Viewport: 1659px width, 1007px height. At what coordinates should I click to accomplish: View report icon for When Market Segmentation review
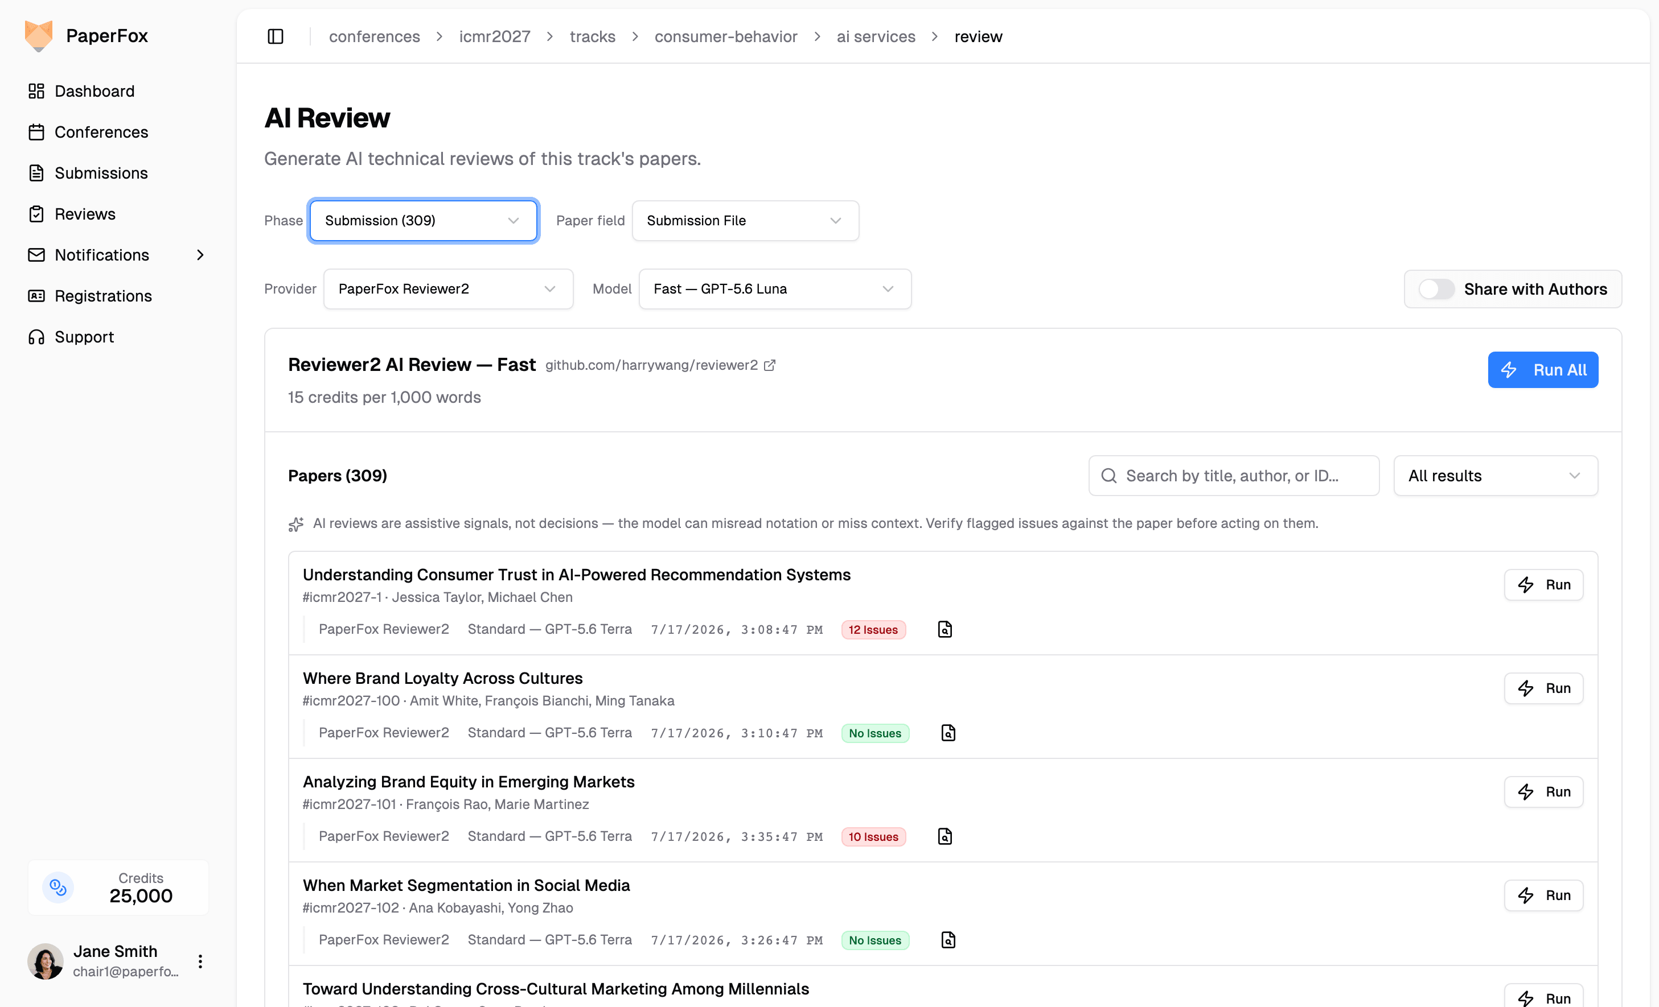tap(948, 940)
